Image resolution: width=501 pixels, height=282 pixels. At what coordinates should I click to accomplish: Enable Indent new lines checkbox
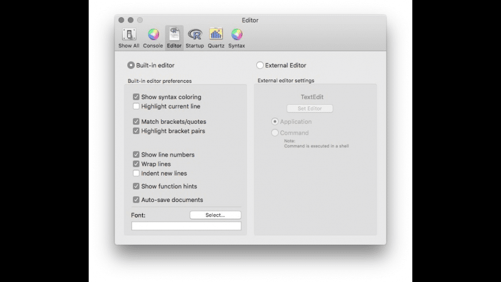[x=136, y=173]
